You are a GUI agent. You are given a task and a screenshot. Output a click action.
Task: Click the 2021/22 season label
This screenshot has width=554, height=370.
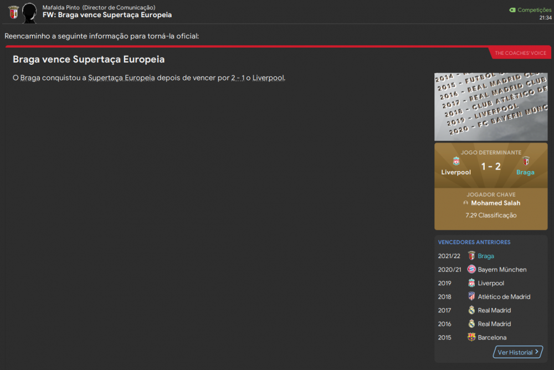pyautogui.click(x=449, y=256)
